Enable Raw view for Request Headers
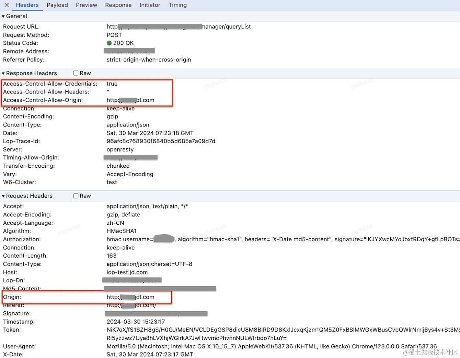 point(76,196)
